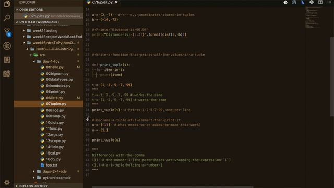Image resolution: width=334 pixels, height=188 pixels.
Task: Open the Source Control view with badge
Action: (x=7, y=32)
